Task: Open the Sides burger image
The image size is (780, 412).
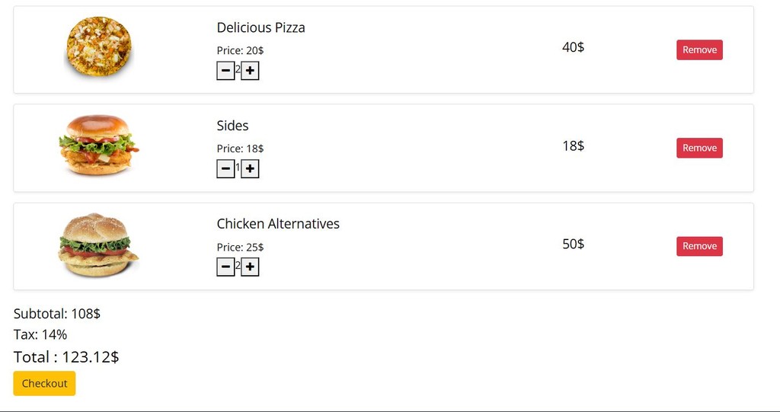Action: pyautogui.click(x=98, y=145)
